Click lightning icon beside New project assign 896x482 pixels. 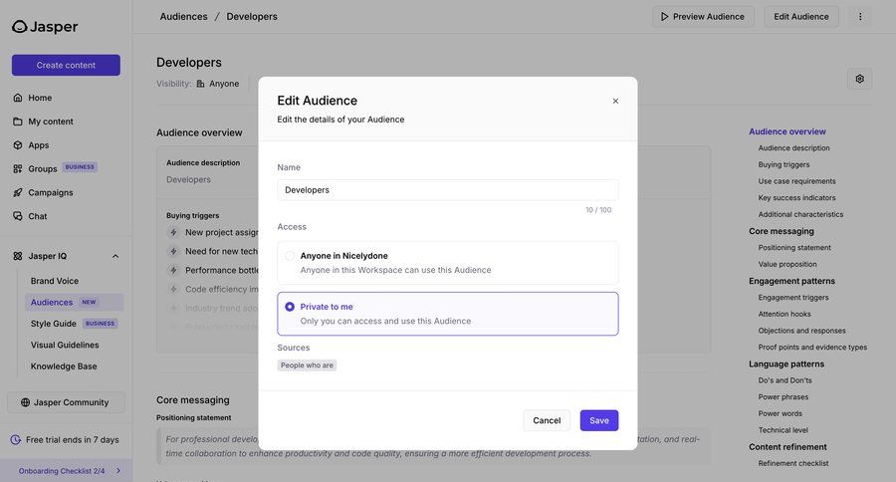[173, 232]
